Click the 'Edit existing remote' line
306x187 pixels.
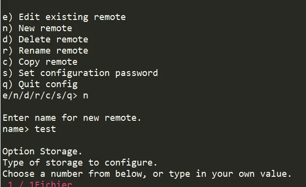[x=64, y=17]
